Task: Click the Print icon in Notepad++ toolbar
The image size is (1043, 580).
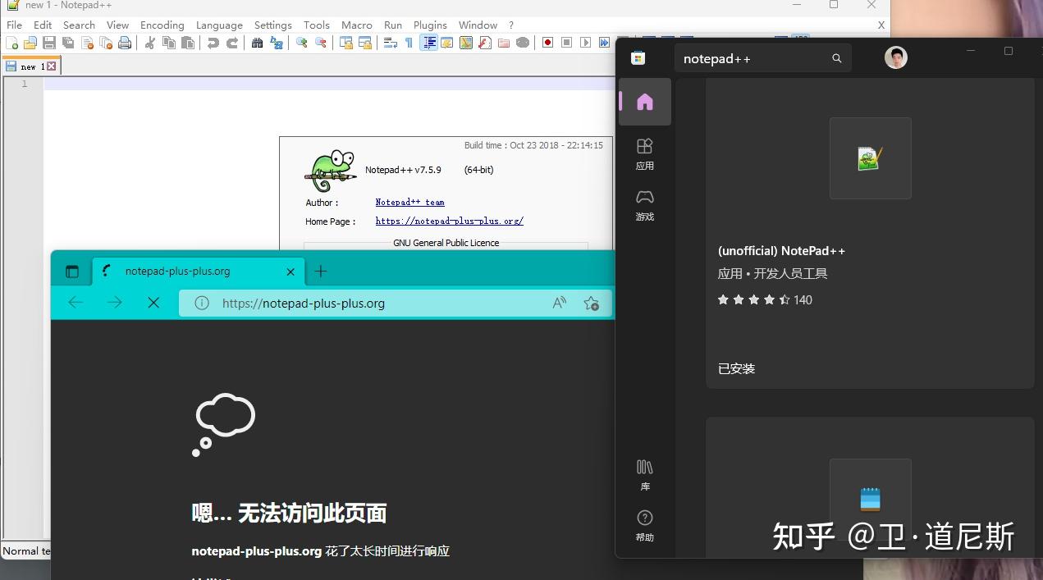Action: (124, 43)
